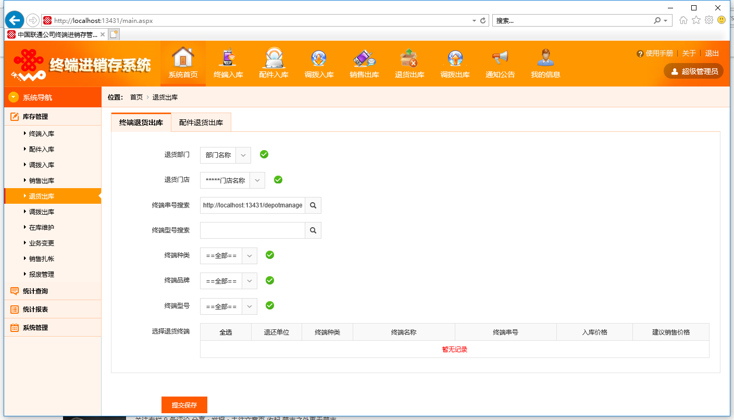Click the search icon beside 终端型号搜索
Image resolution: width=734 pixels, height=420 pixels.
click(x=313, y=230)
